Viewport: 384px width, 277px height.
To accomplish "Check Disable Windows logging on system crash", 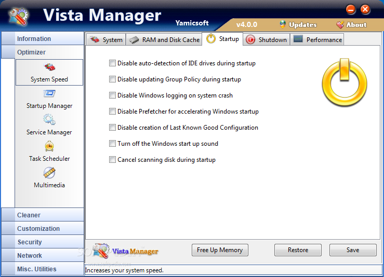I will pyautogui.click(x=112, y=95).
